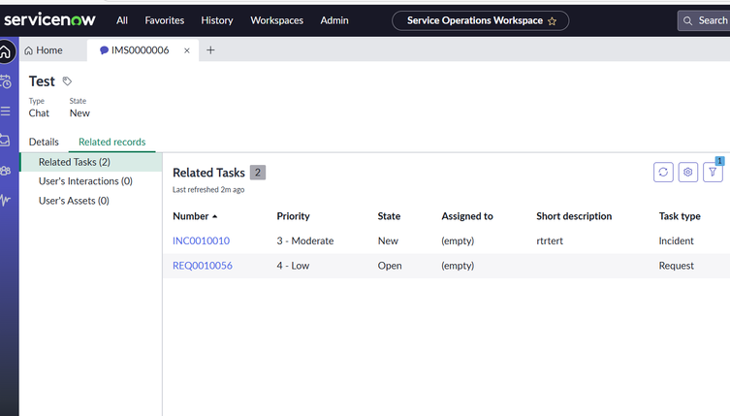
Task: Select Related Tasks (2) in the list
Action: (x=91, y=162)
